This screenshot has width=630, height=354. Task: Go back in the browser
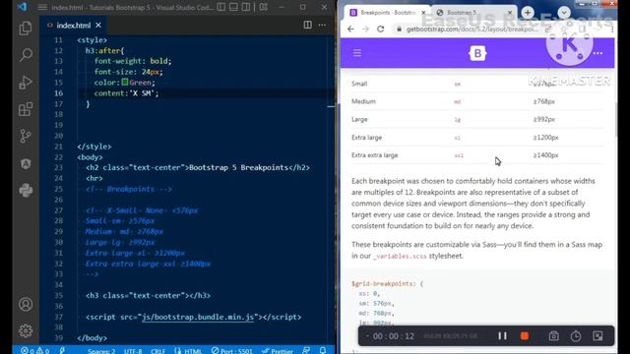350,29
